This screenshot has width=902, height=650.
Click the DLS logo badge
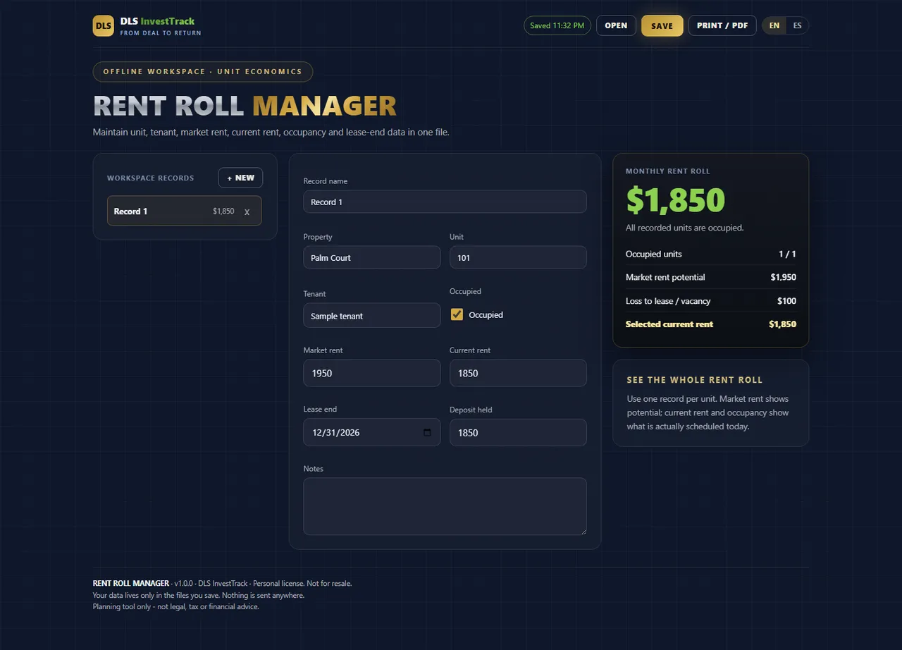[x=103, y=26]
